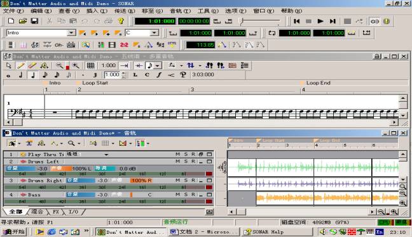Select Chord tool labeled C
412x237 pixels.
coord(147,75)
